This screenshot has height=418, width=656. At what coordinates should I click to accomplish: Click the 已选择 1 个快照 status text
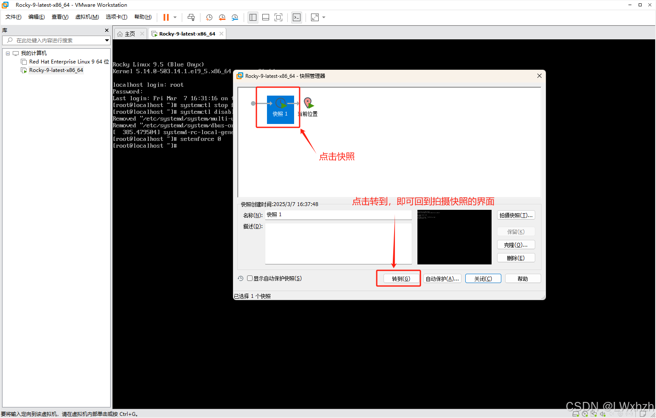pyautogui.click(x=252, y=296)
